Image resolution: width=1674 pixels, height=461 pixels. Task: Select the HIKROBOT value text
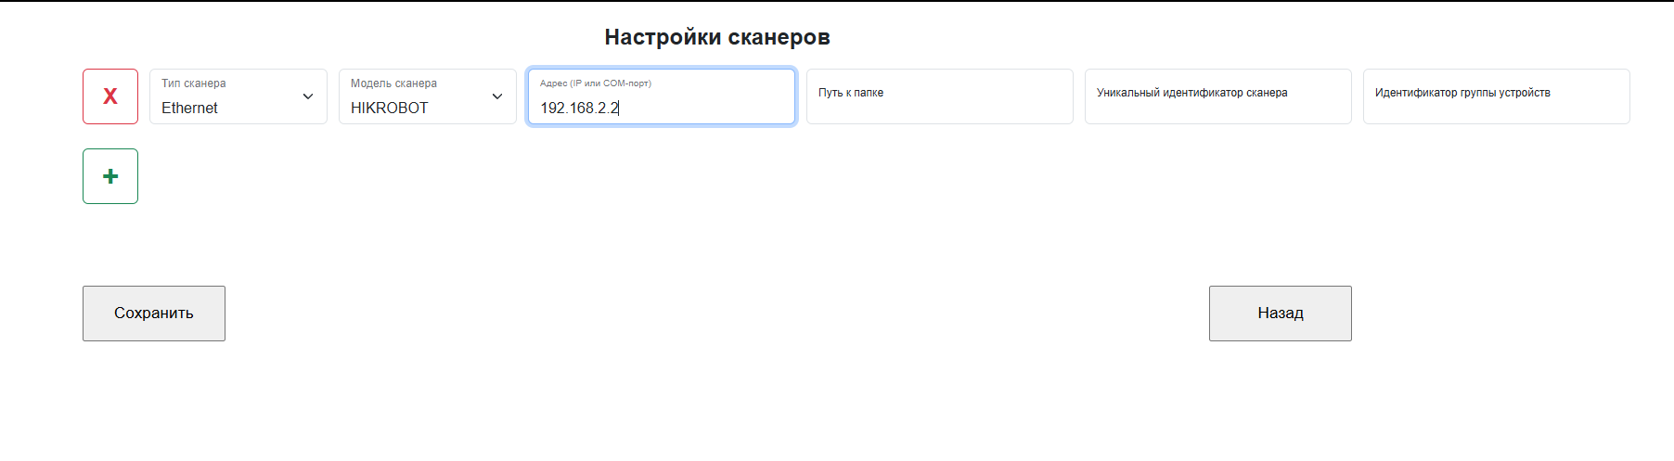pos(389,109)
